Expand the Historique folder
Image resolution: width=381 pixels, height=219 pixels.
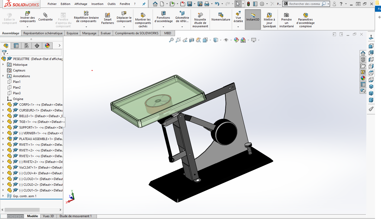pos(3,64)
